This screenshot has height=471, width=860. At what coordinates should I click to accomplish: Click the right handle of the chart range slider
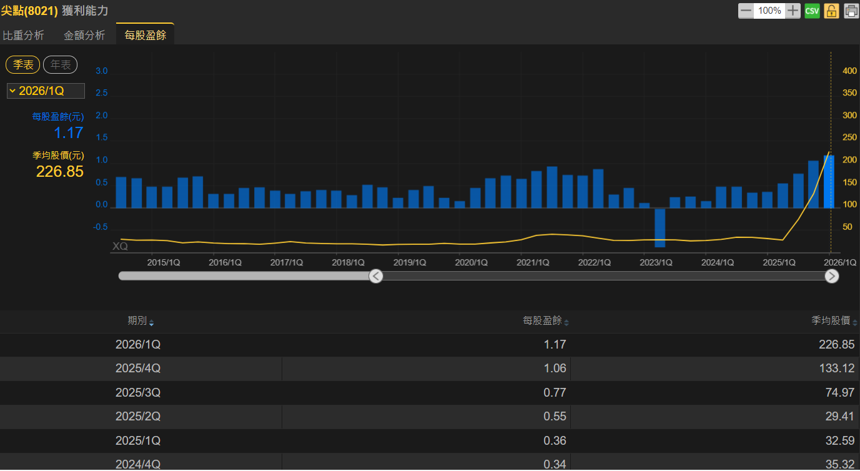pyautogui.click(x=832, y=276)
